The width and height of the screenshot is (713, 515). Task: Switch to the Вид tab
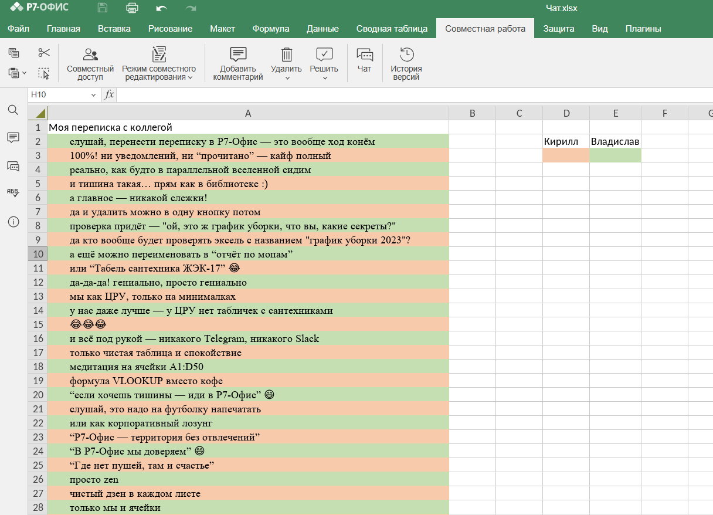pos(600,29)
